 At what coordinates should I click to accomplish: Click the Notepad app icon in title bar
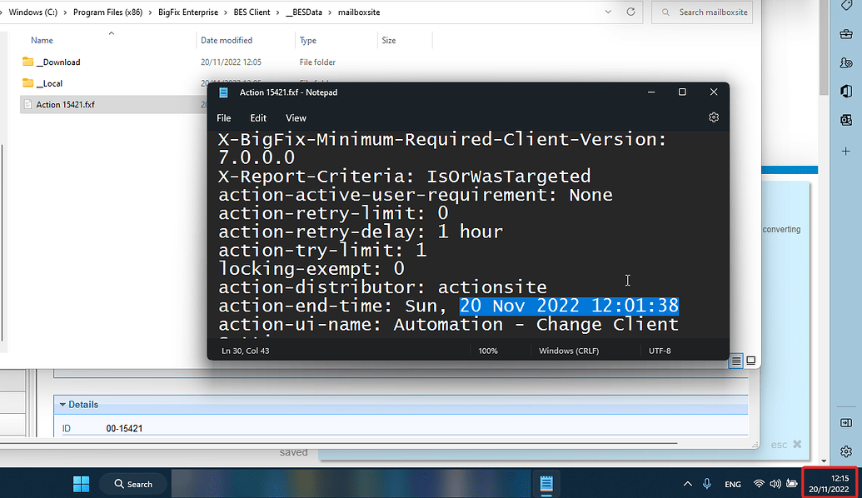click(223, 92)
